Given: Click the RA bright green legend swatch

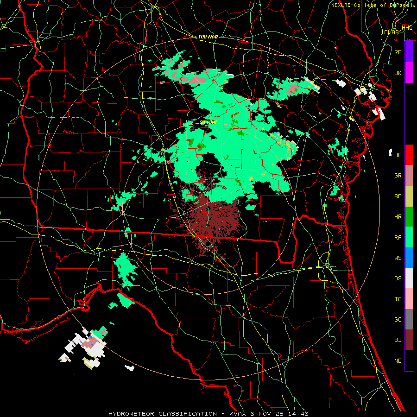Looking at the screenshot, I should click(x=409, y=237).
